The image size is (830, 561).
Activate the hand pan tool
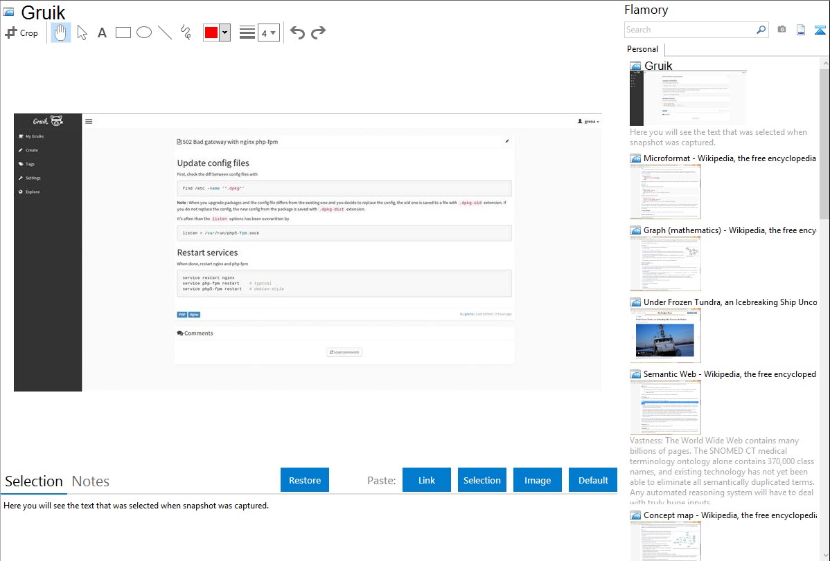tap(61, 33)
